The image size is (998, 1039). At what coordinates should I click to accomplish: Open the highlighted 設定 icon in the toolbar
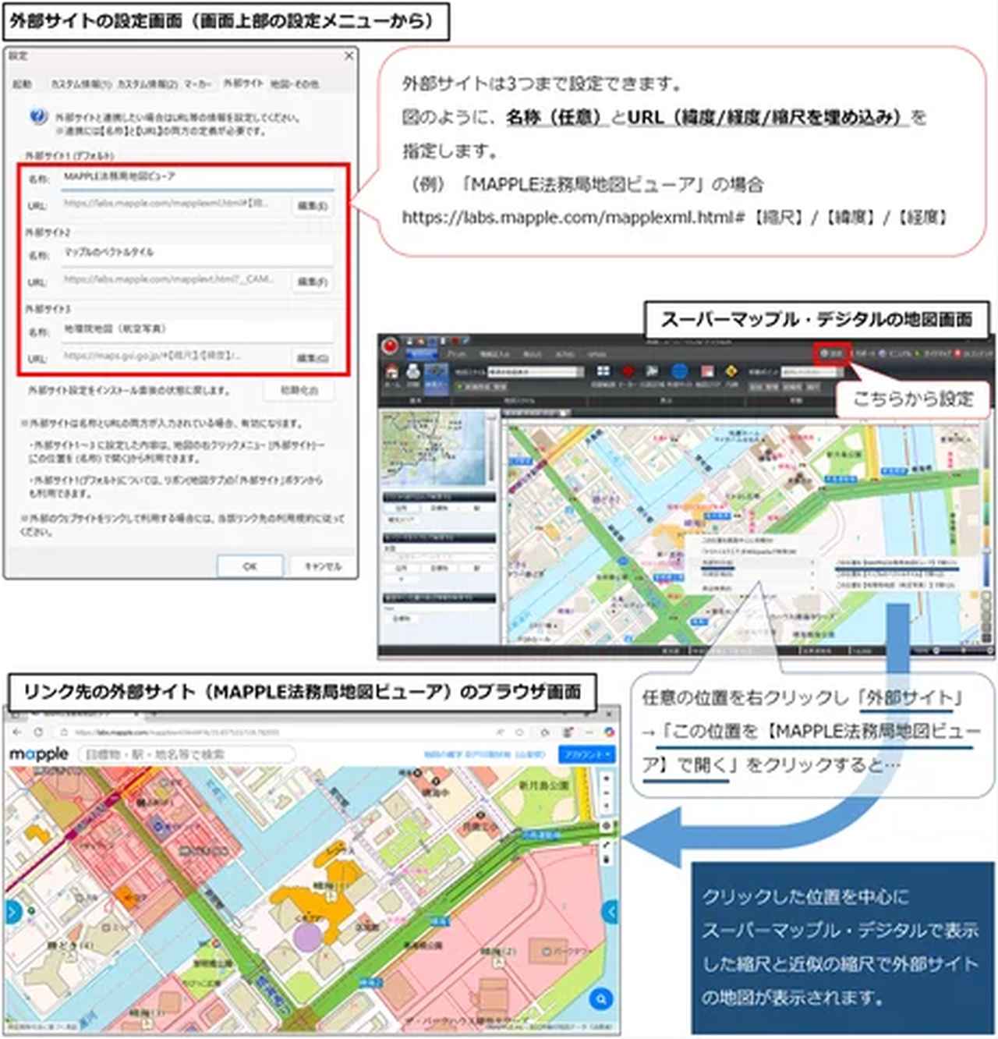click(831, 352)
